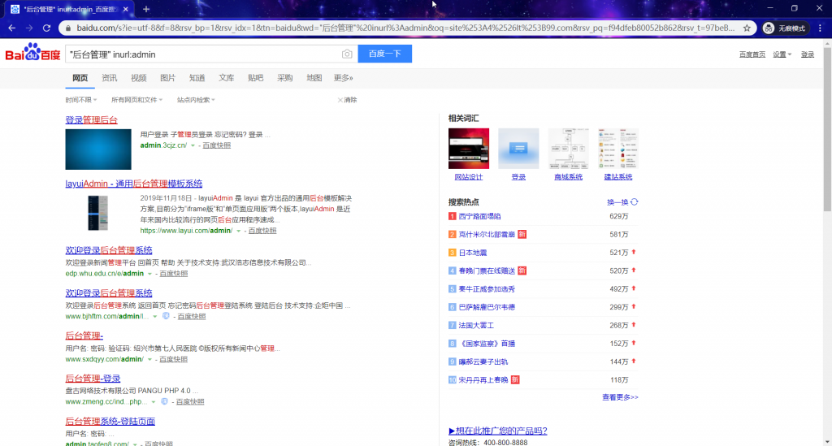Click 百度一下 search button

[x=384, y=54]
